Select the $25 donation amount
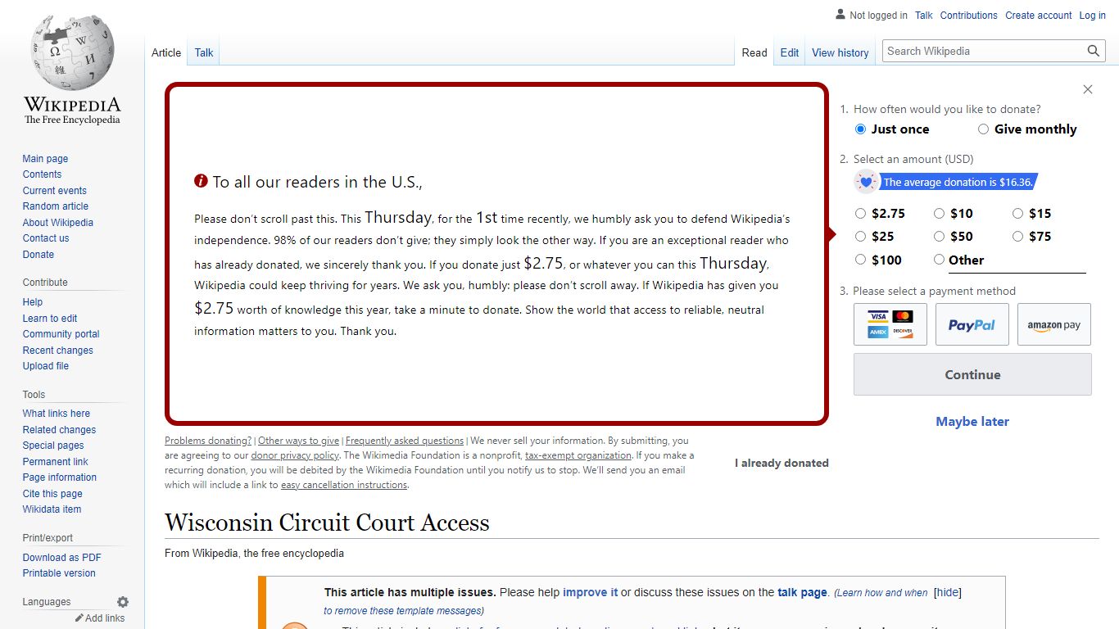This screenshot has width=1119, height=629. [x=860, y=237]
